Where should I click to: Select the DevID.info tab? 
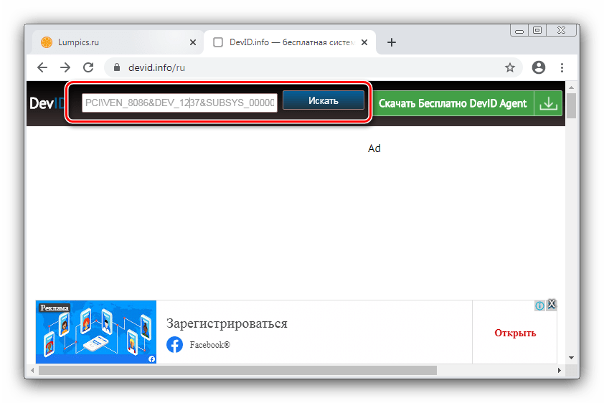pyautogui.click(x=290, y=42)
